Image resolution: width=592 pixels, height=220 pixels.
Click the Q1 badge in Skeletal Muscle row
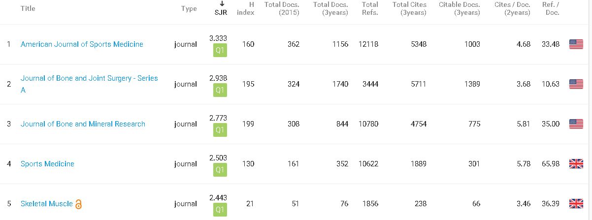220,210
